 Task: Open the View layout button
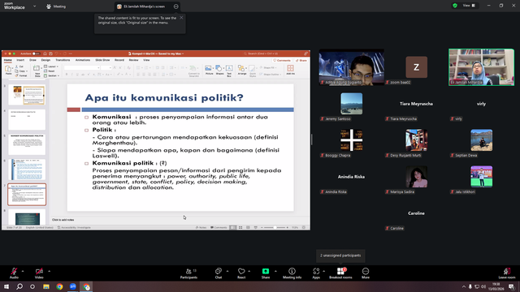[469, 6]
